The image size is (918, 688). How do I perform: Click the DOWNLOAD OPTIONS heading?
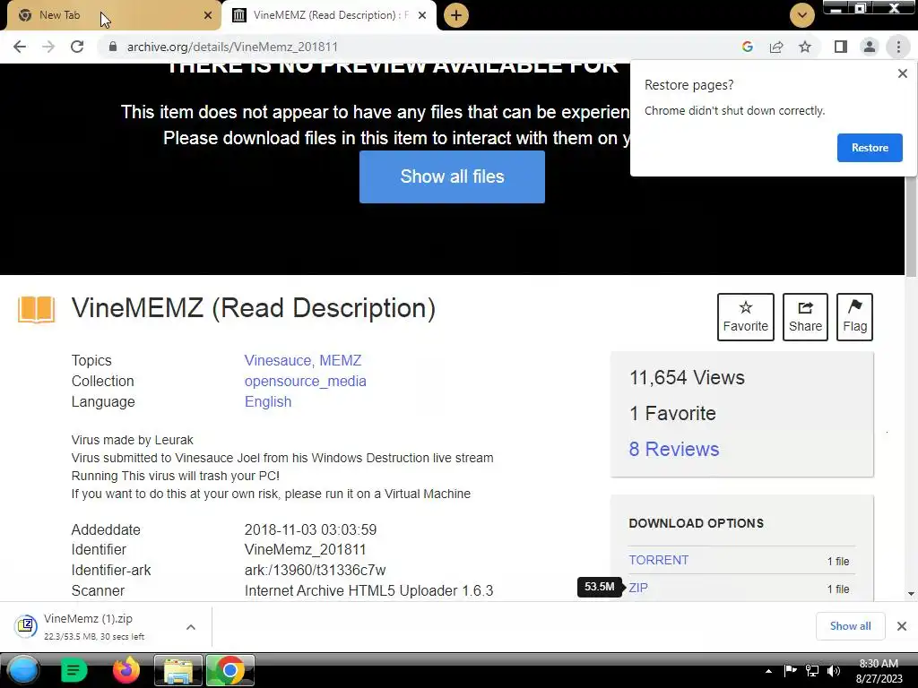coord(696,523)
